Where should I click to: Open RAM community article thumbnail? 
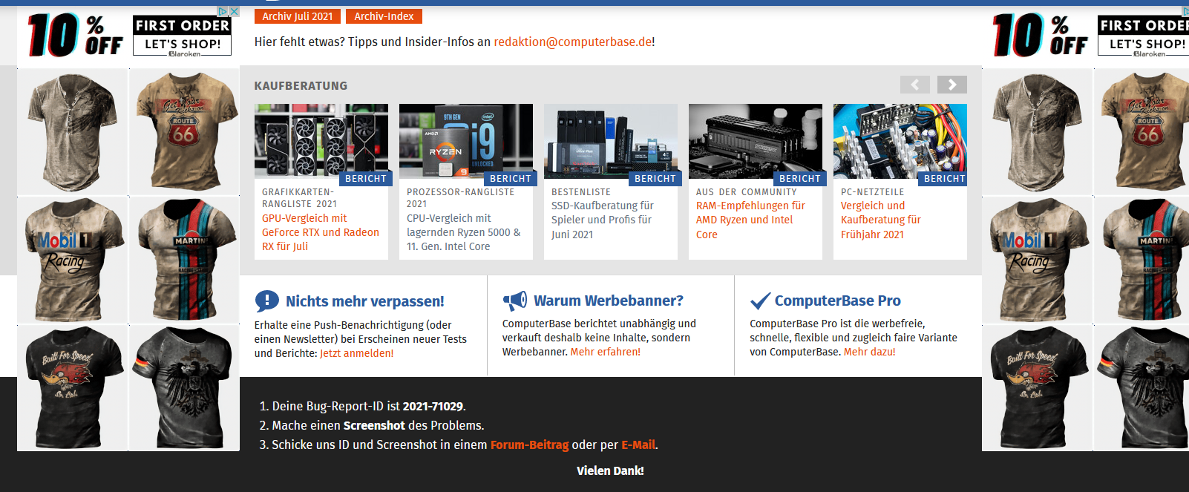[x=756, y=140]
